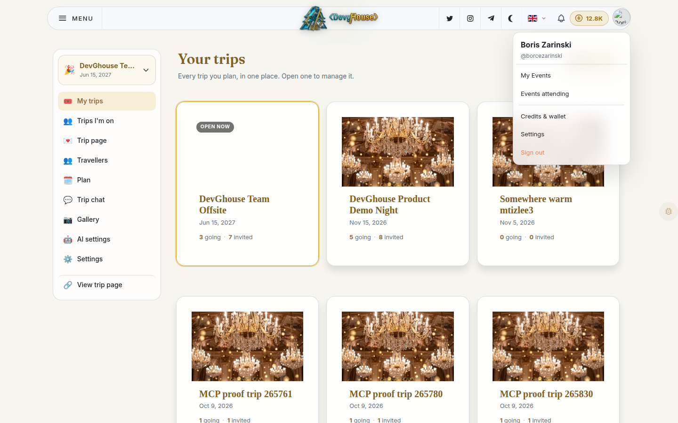Open the hamburger MENU button
The image size is (678, 423).
(75, 18)
